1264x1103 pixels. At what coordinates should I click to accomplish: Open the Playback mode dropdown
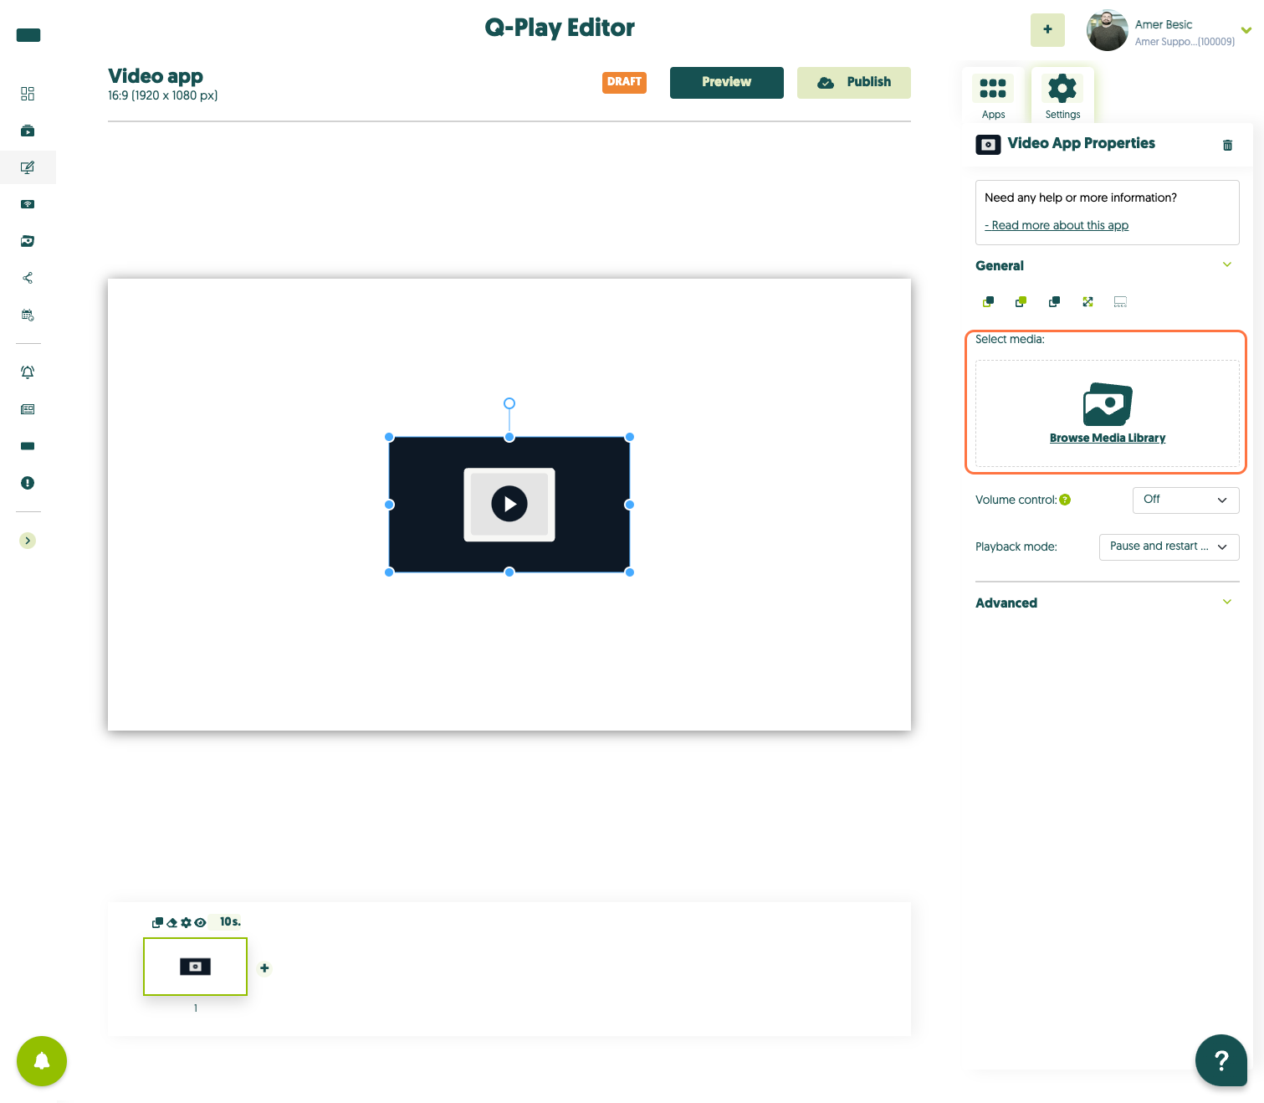[x=1169, y=546]
